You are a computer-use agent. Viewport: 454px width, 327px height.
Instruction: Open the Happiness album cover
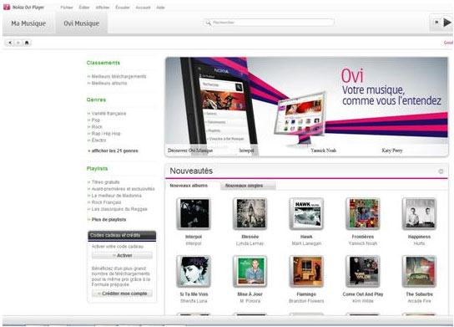419,213
